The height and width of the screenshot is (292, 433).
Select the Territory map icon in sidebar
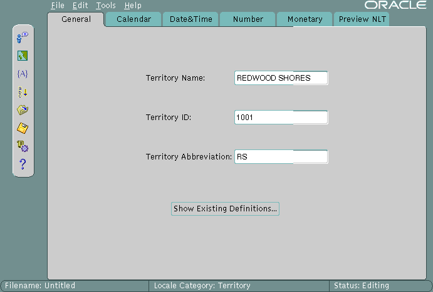(23, 56)
